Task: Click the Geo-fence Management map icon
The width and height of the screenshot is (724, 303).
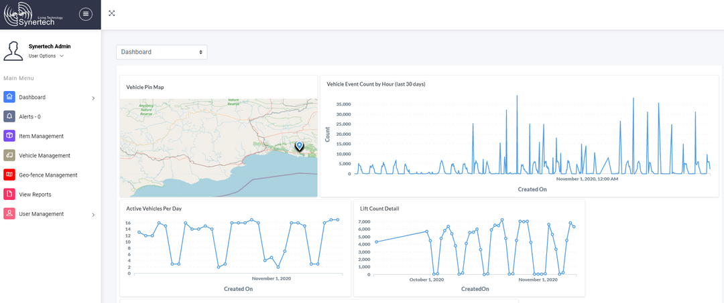Action: click(9, 175)
